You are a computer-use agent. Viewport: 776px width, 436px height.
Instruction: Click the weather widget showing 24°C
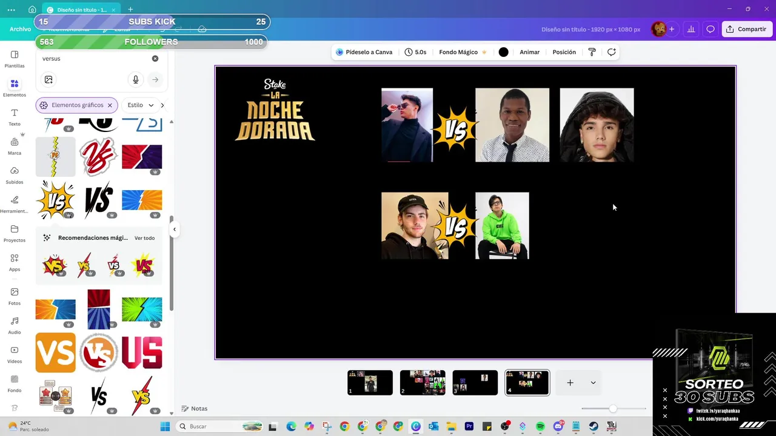27,426
